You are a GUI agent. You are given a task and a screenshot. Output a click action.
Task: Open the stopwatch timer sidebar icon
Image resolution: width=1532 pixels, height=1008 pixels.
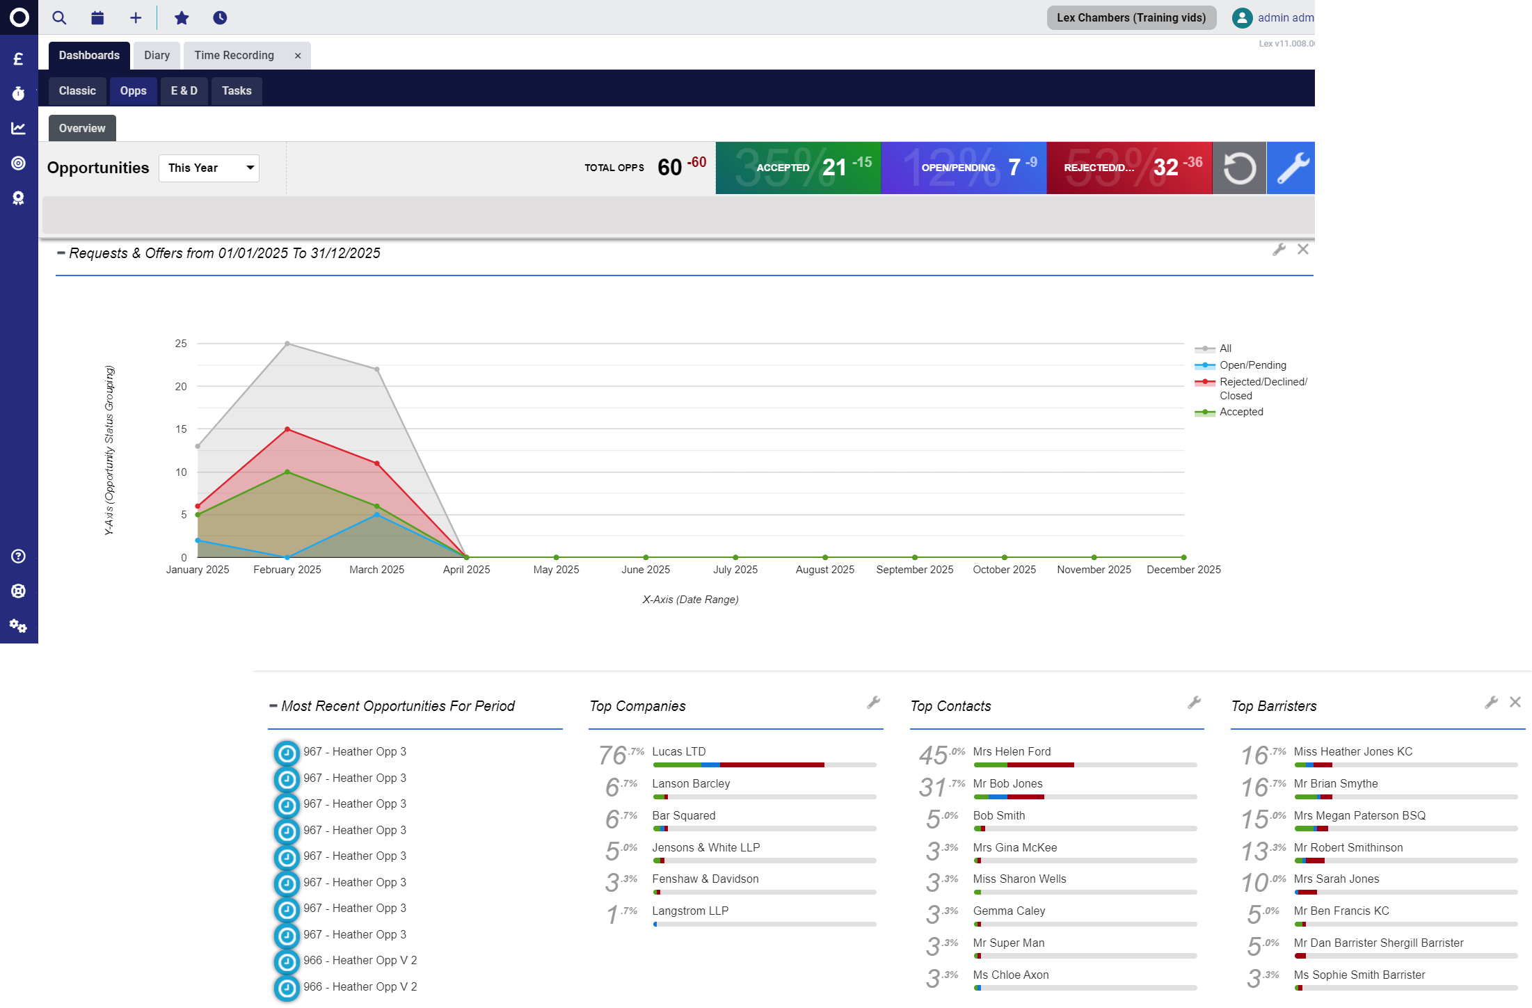click(19, 93)
